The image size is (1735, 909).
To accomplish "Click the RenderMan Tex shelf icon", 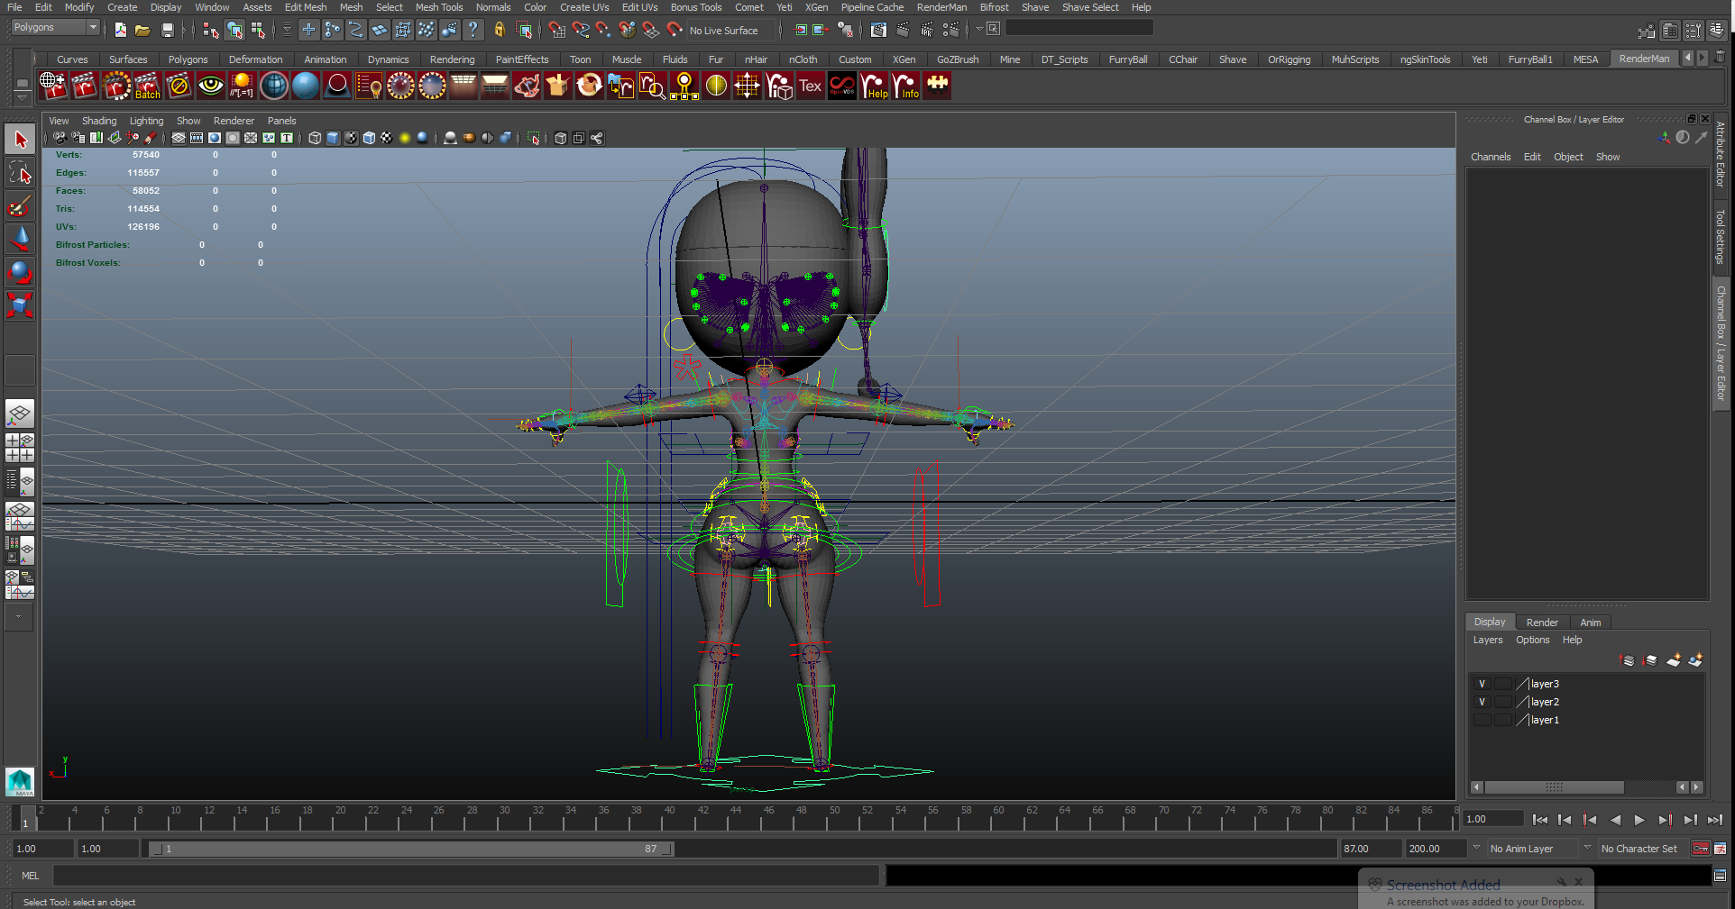I will (810, 86).
